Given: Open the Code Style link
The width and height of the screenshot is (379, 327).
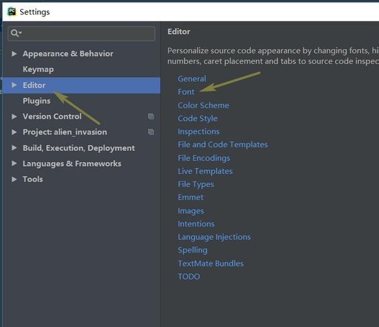Looking at the screenshot, I should pos(198,119).
